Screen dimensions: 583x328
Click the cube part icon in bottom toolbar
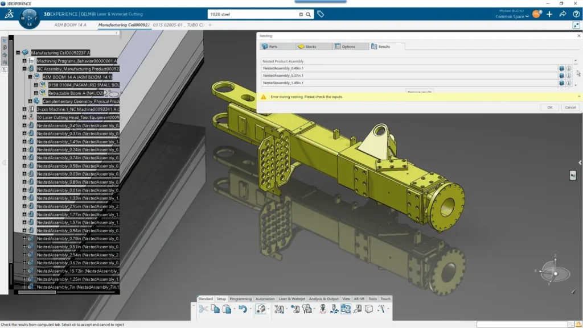[x=368, y=309]
